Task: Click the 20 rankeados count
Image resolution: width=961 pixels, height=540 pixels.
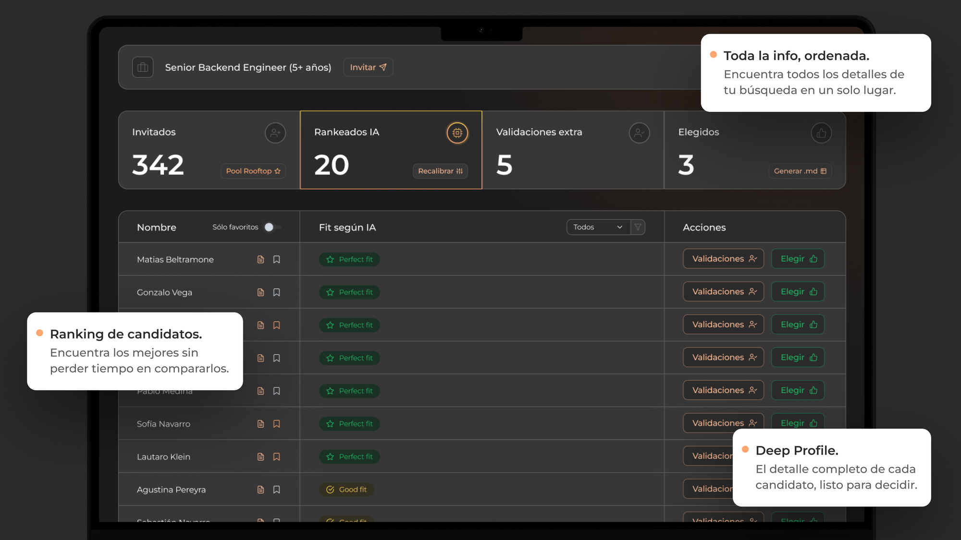Action: [332, 165]
